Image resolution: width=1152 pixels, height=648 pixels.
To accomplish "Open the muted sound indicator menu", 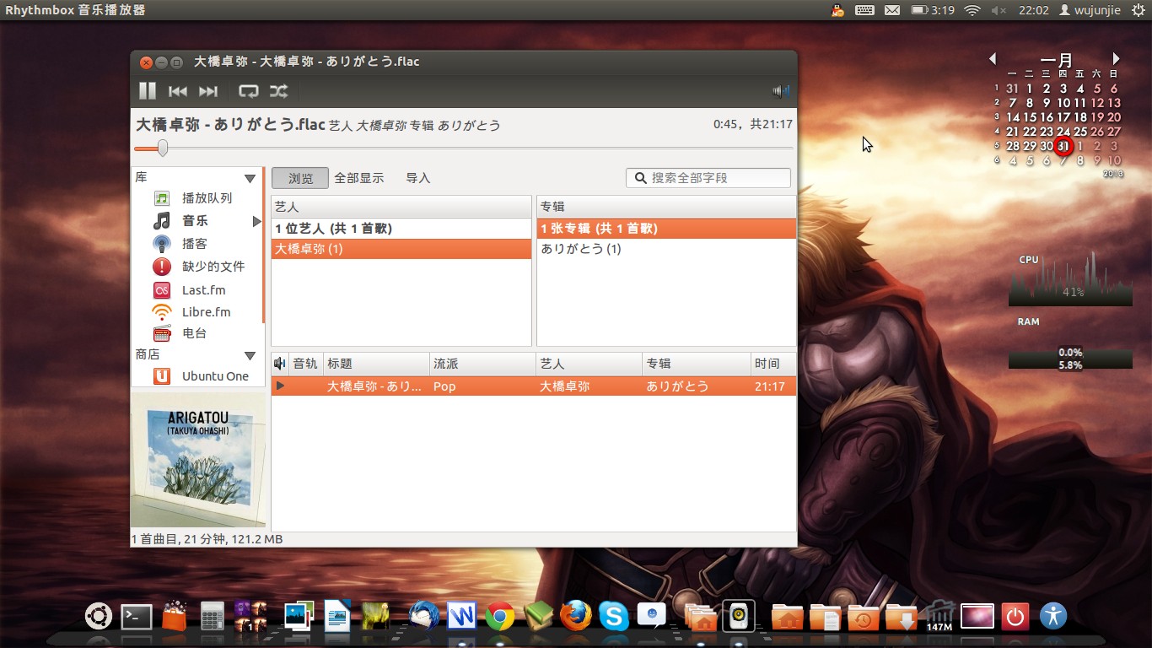I will click(x=999, y=10).
